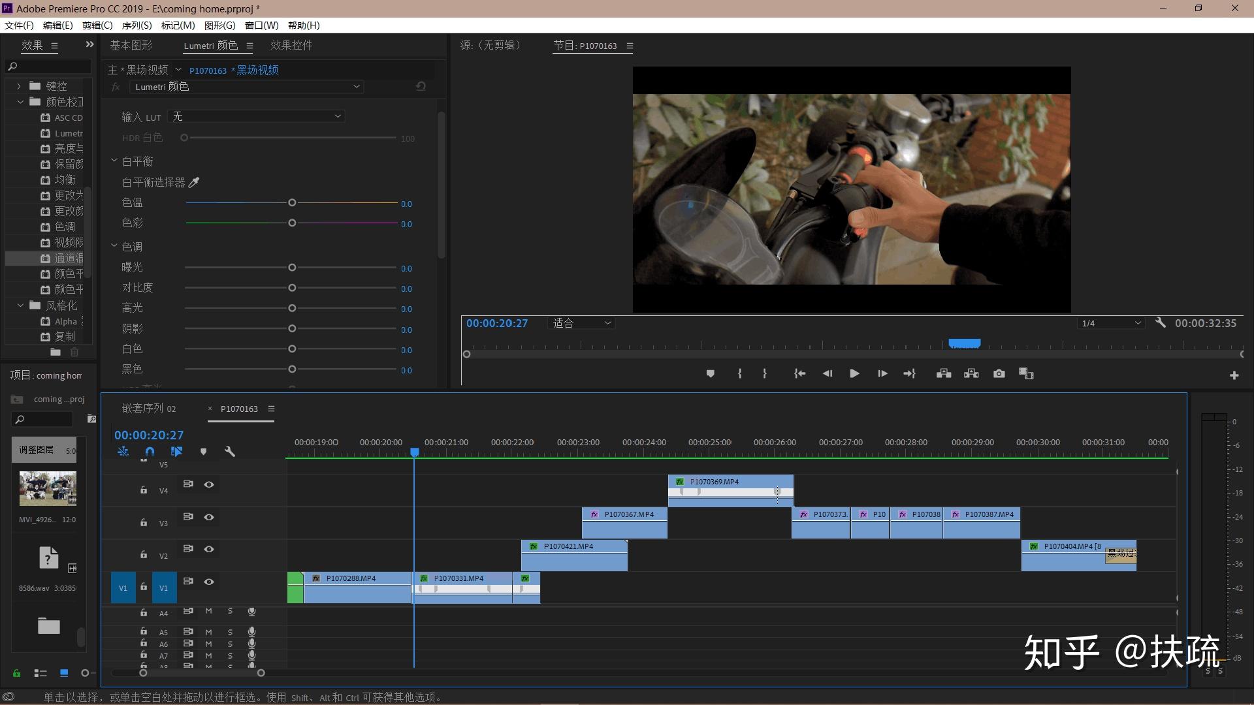Open the 剪辑(C) menu
The height and width of the screenshot is (705, 1254).
97,25
